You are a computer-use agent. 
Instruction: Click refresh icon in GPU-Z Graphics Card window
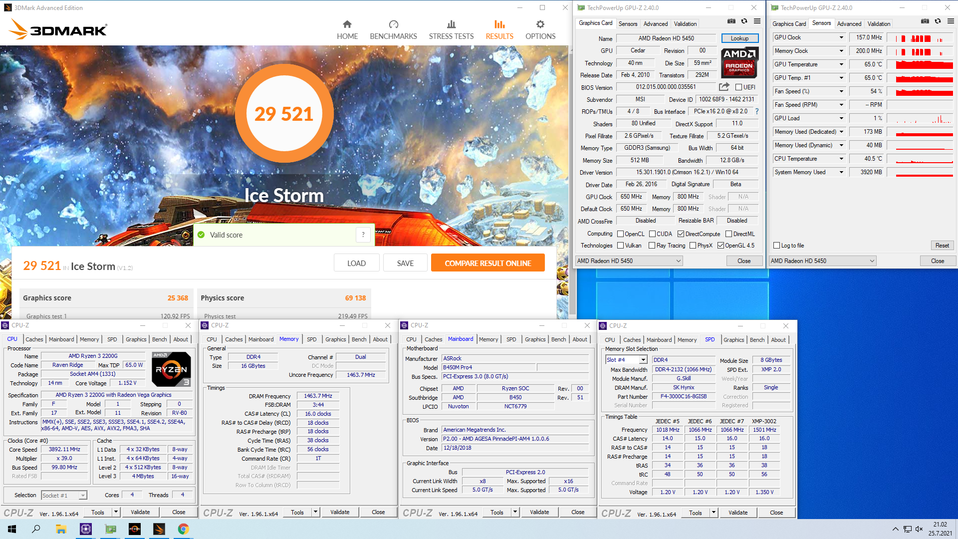point(744,21)
